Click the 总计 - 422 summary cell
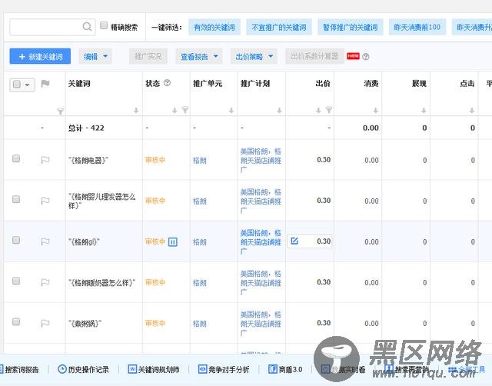This screenshot has width=492, height=386. pos(86,128)
